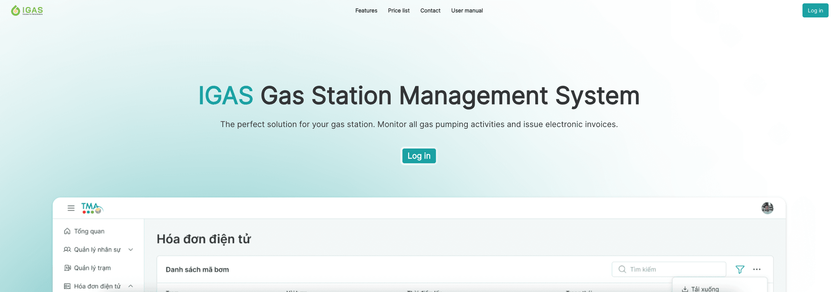Image resolution: width=839 pixels, height=292 pixels.
Task: Open the User manual link
Action: (x=467, y=11)
